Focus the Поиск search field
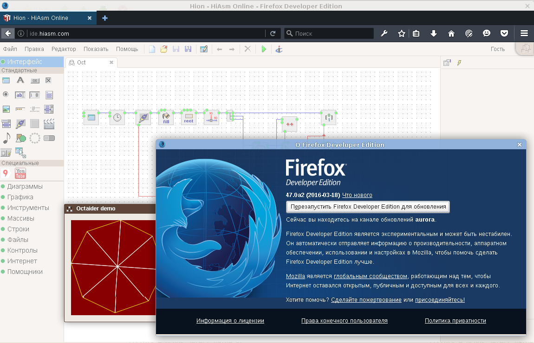Screen dimensions: 534x343 click(329, 33)
